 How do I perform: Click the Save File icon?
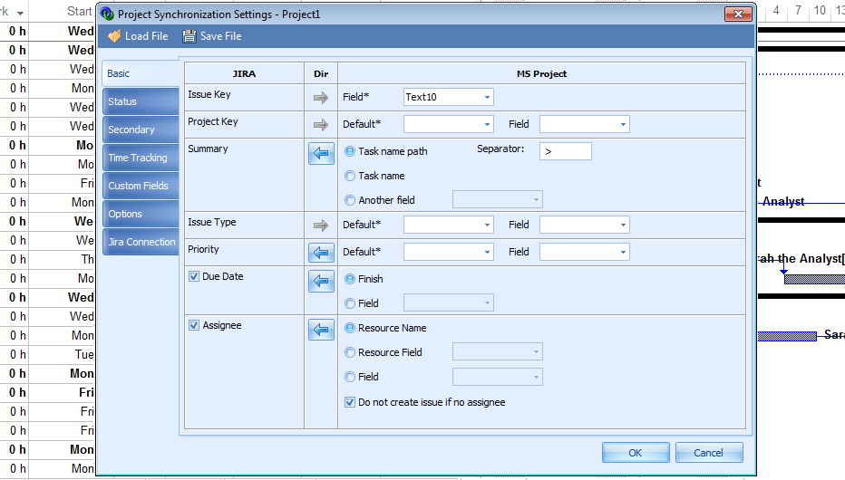tap(189, 36)
